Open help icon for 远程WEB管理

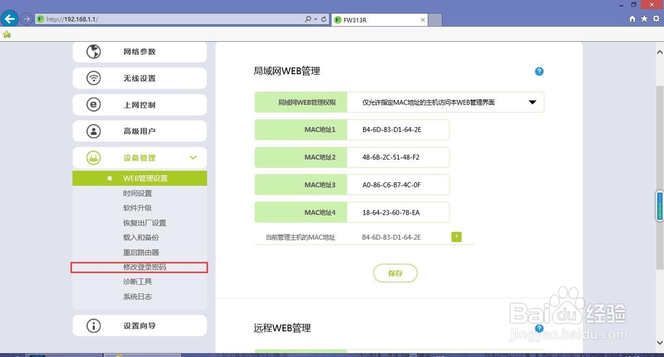(539, 329)
